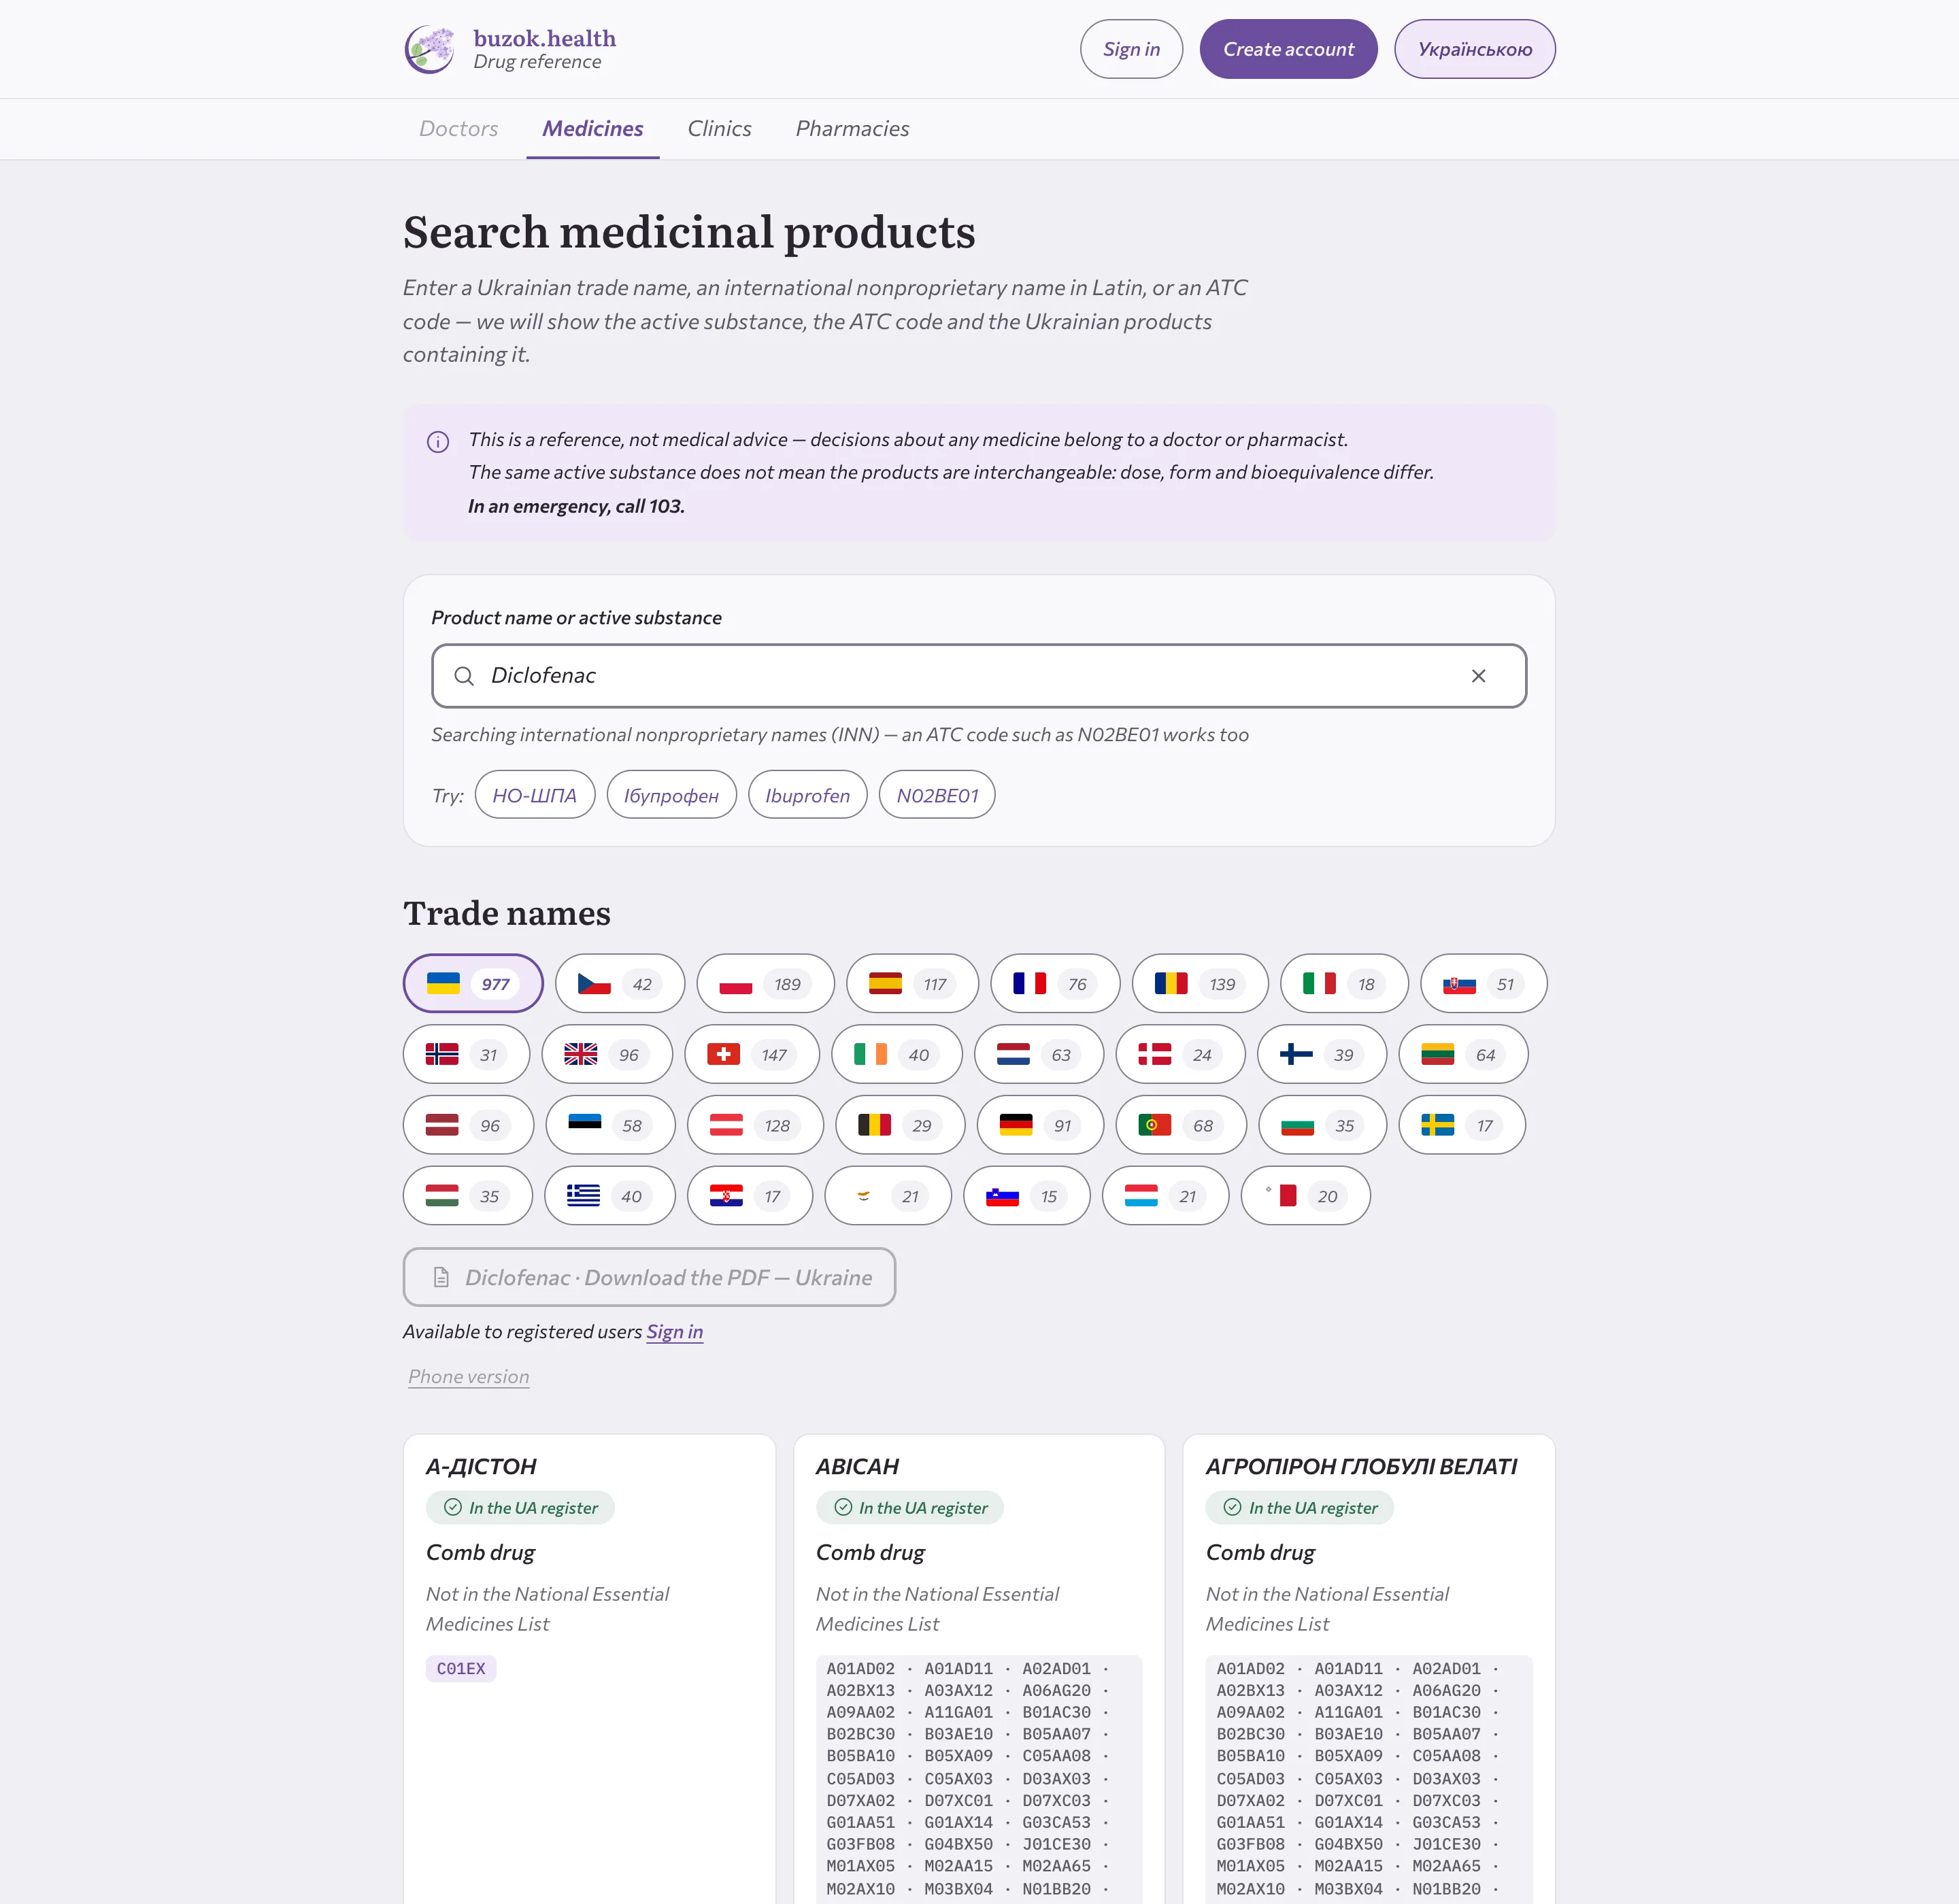Open the АГРОПІРОН ГЛОБУЛІ ВЕЛАТІ card title
Viewport: 1959px width, 1904px height.
1362,1467
